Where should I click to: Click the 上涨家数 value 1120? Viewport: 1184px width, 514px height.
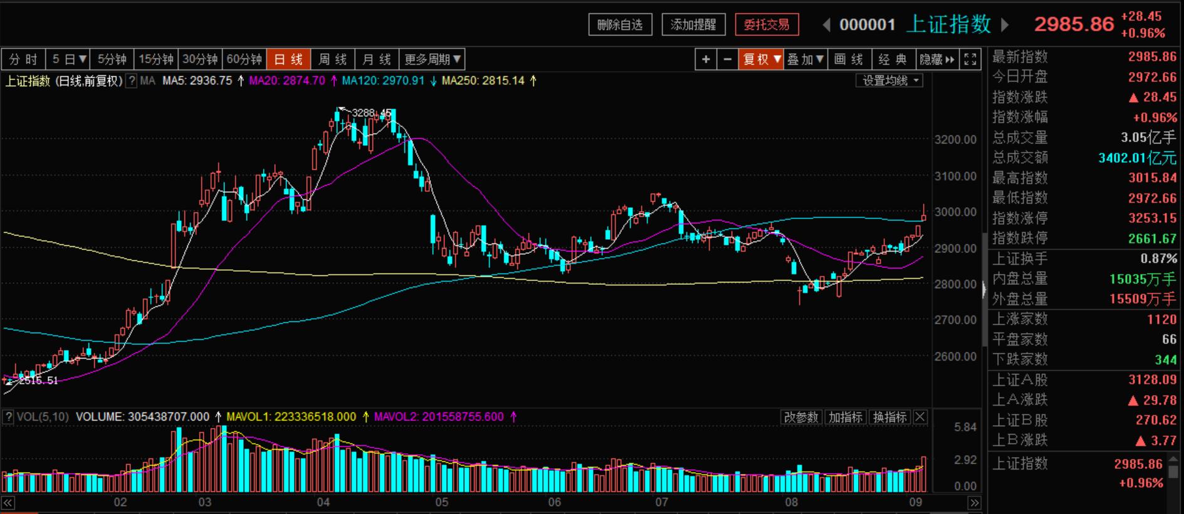(1161, 319)
